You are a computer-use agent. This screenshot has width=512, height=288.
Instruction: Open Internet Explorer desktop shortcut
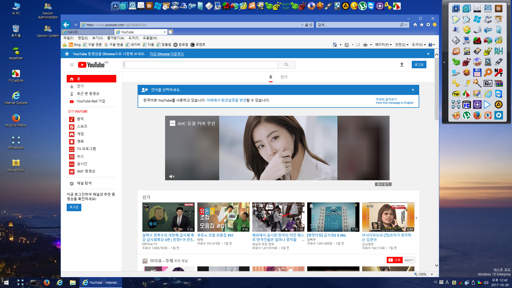point(16,98)
